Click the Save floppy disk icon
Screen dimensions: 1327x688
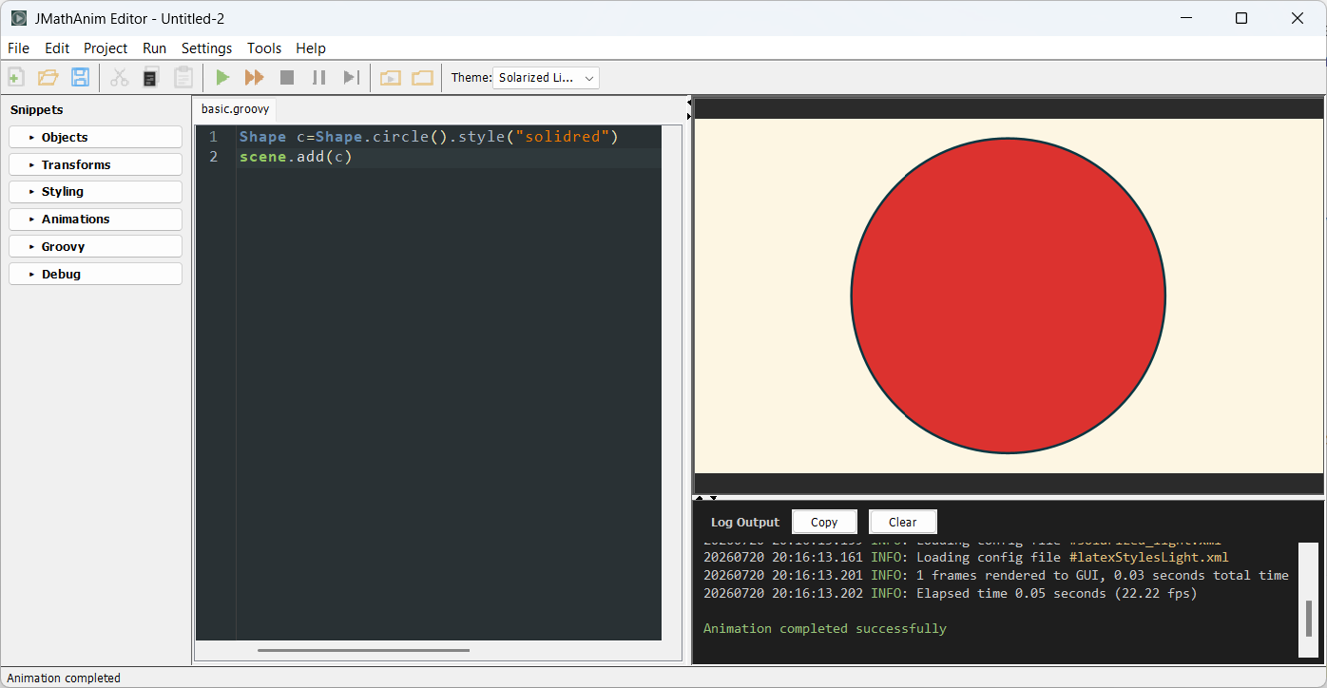[x=80, y=78]
